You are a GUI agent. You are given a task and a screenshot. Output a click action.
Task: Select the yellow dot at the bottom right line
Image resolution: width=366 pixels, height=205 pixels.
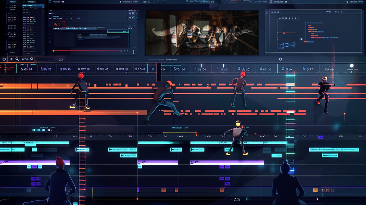pos(317,199)
